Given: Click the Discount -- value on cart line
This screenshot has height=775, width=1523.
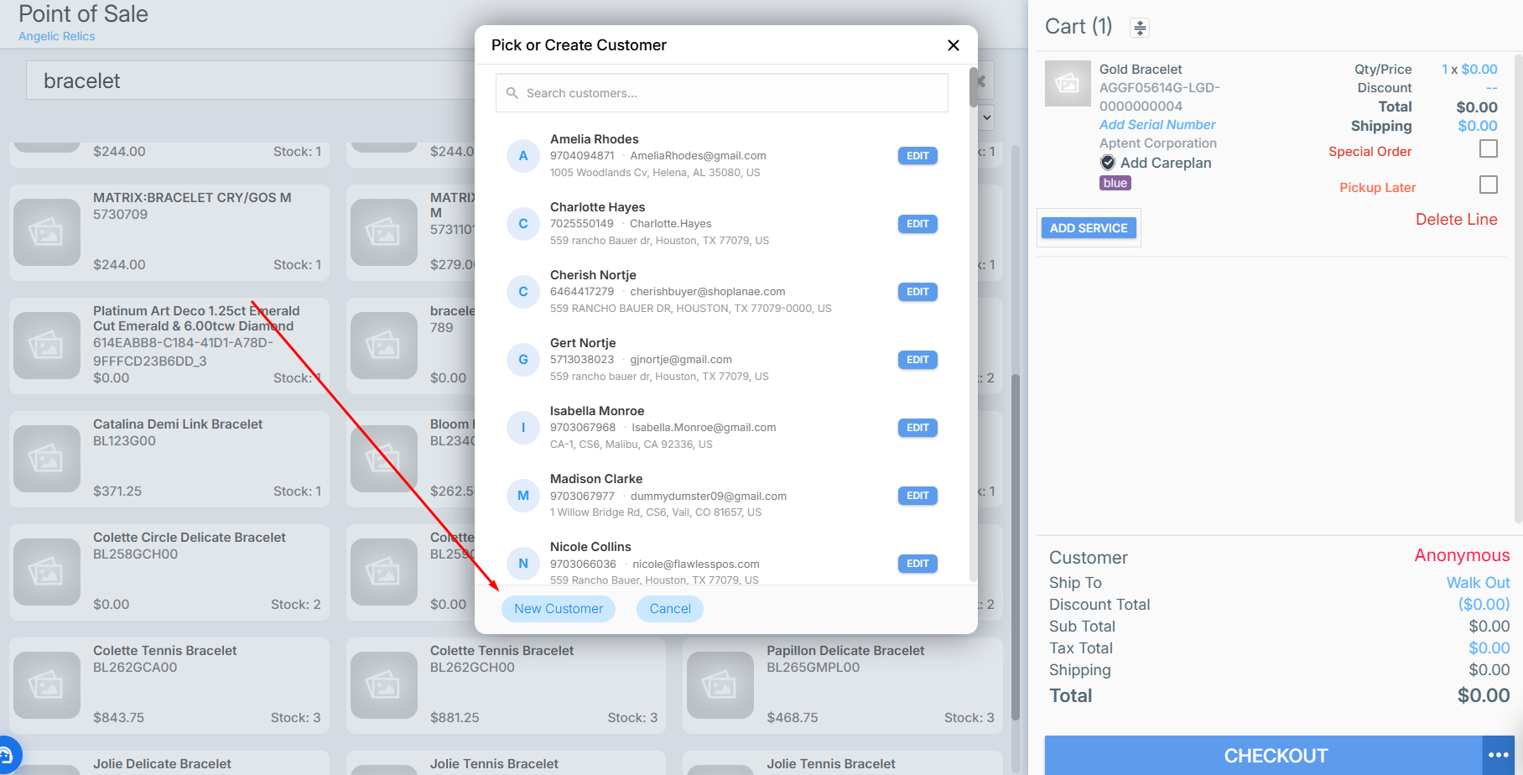Looking at the screenshot, I should point(1491,88).
